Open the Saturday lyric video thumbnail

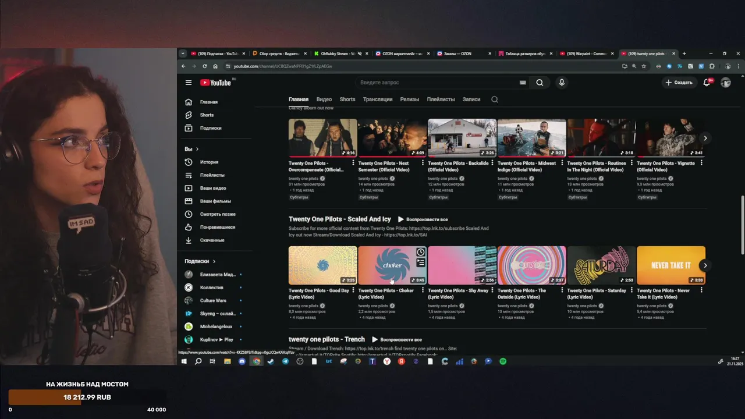(601, 265)
